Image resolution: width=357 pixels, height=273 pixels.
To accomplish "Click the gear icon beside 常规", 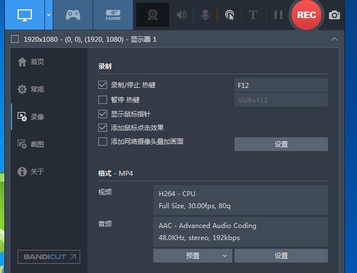I will (x=22, y=89).
